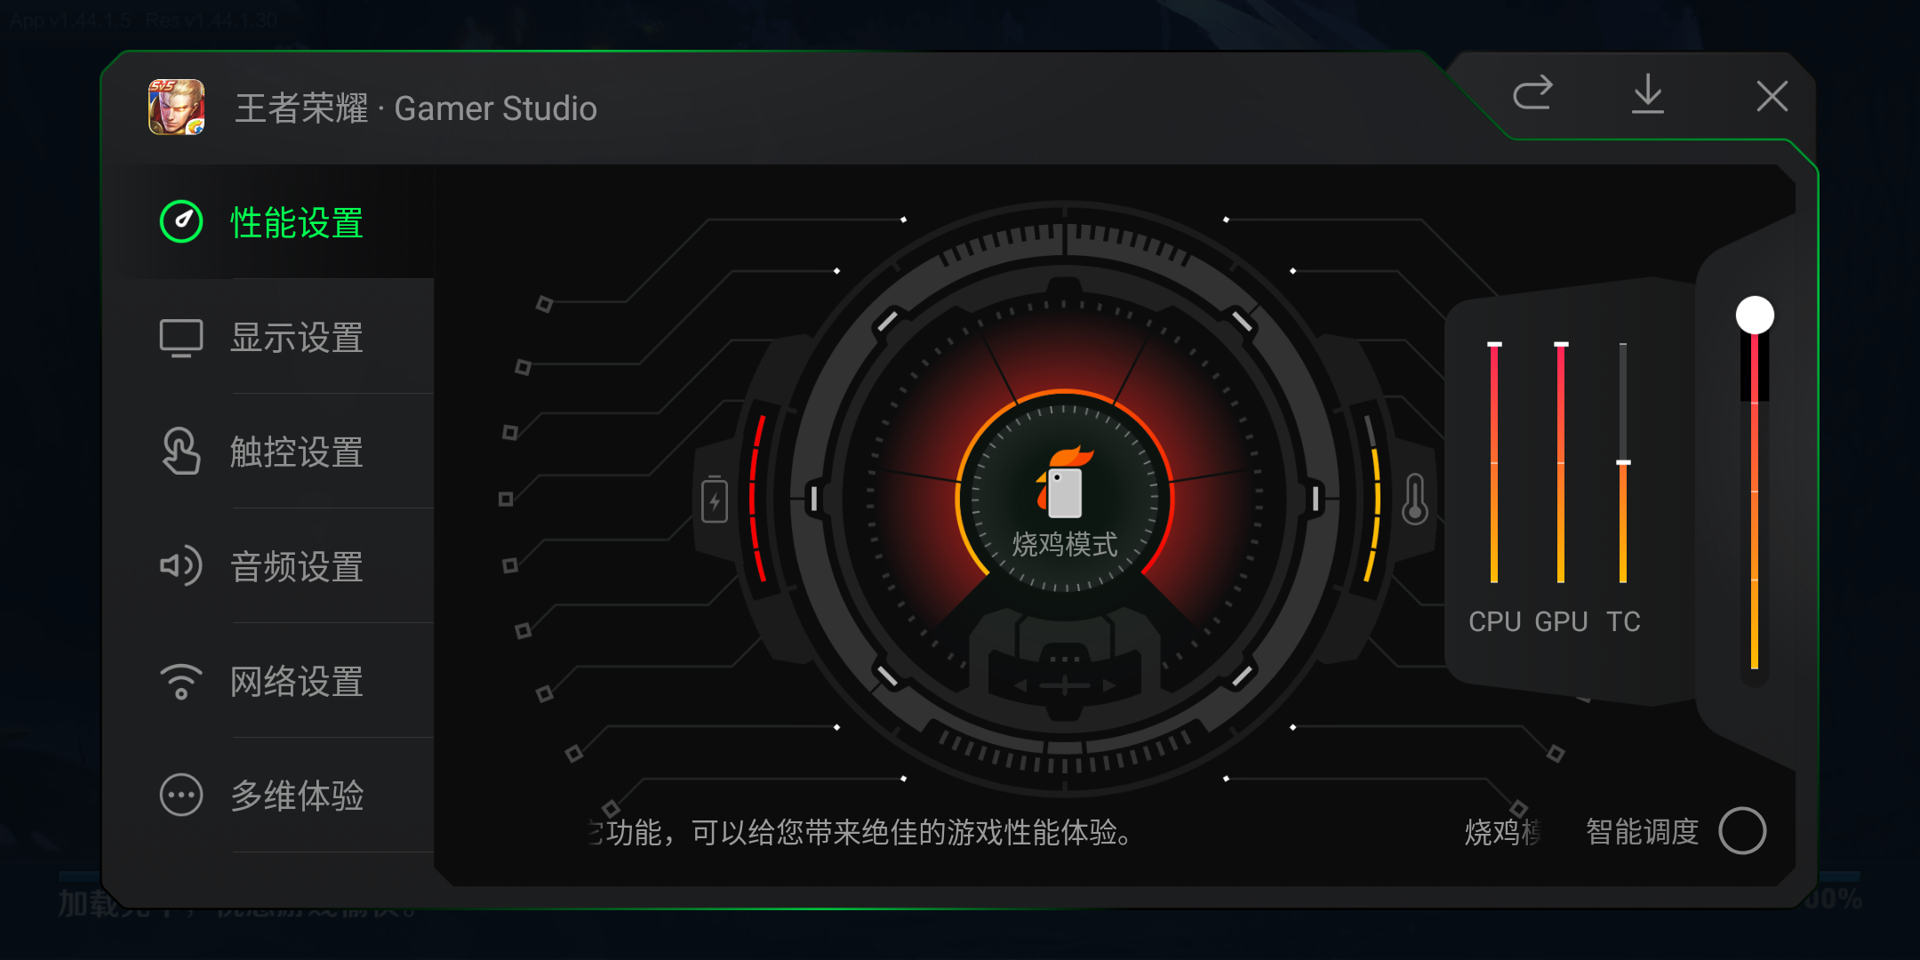Click the battery charging icon beside dial
1920x960 pixels.
pos(715,500)
